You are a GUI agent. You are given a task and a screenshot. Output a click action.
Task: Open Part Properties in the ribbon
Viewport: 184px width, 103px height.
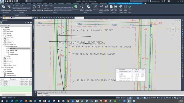click(9, 8)
